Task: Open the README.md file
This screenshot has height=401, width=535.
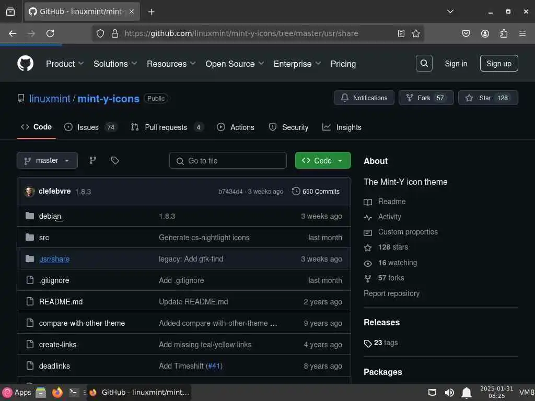Action: click(x=61, y=302)
